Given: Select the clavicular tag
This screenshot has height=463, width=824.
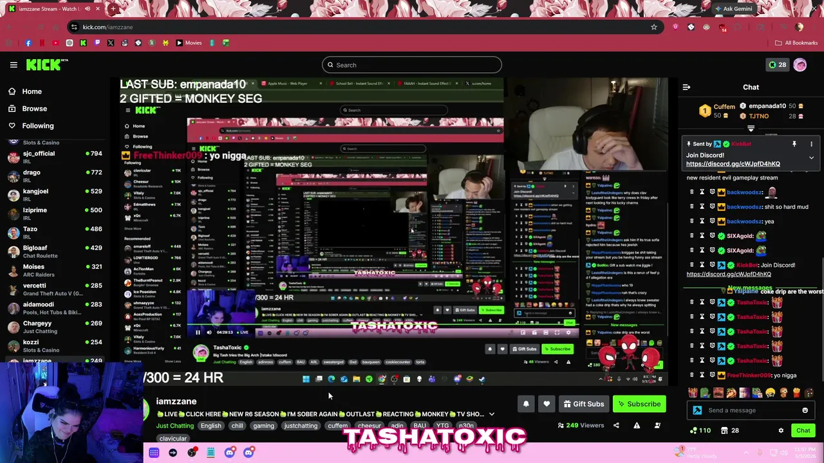Looking at the screenshot, I should 173,439.
